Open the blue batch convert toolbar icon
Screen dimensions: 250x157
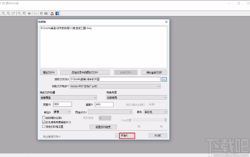(57, 13)
